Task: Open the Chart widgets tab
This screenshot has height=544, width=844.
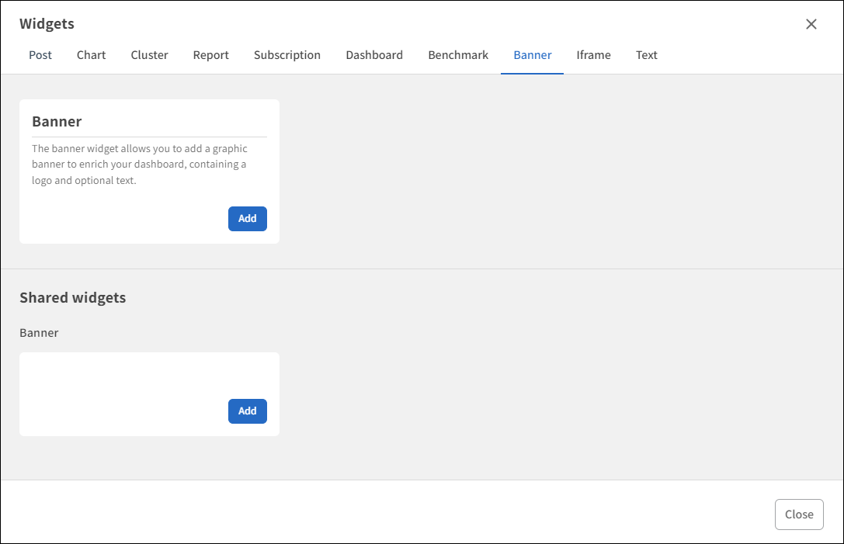Action: click(91, 55)
